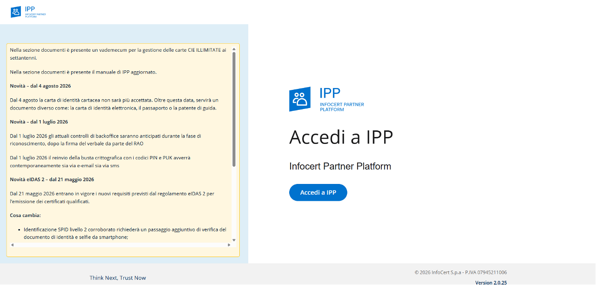Click the large IPP logo above heading
This screenshot has width=596, height=285.
(326, 99)
